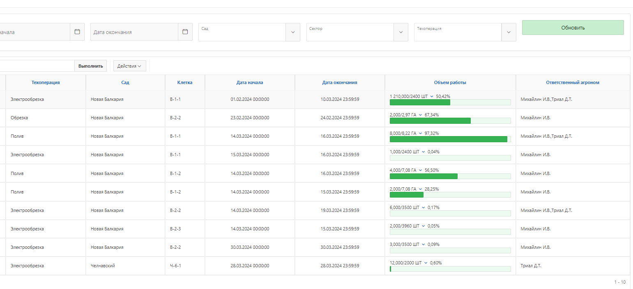Sort by the Клетка column header
633x289 pixels.
point(185,82)
